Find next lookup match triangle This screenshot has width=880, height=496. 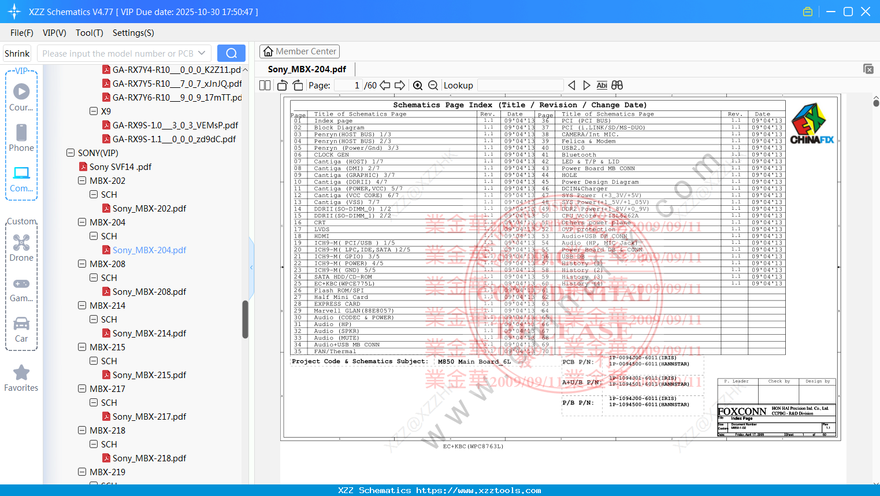tap(586, 86)
